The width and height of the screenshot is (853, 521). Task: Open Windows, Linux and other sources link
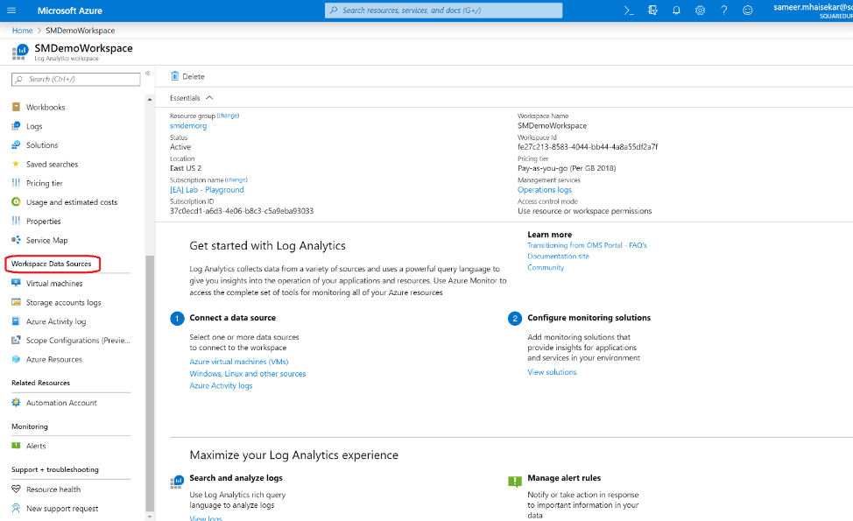[248, 374]
